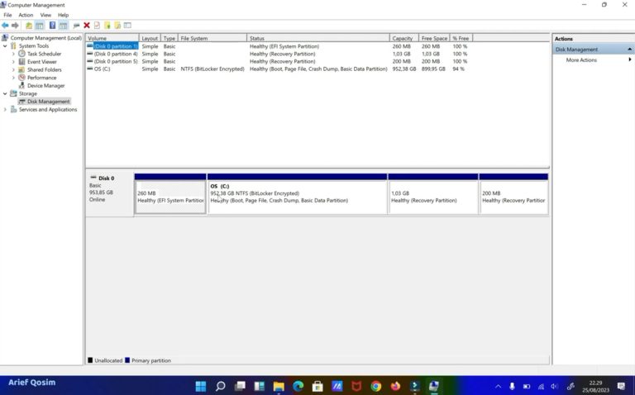The height and width of the screenshot is (395, 635).
Task: Sort by the Status column header
Action: 318,38
